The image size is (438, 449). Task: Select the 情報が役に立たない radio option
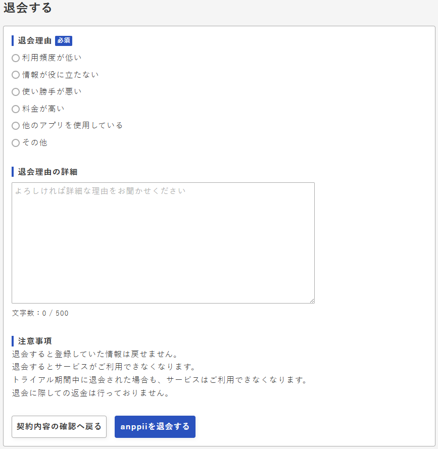click(x=16, y=75)
